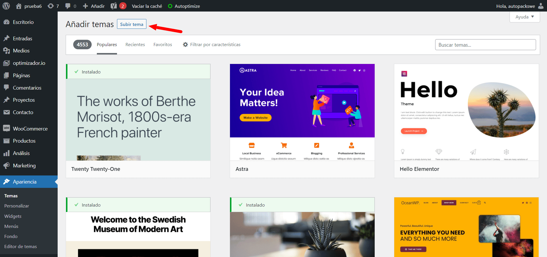
Task: Click the home icon beside prueba6
Action: pos(19,6)
